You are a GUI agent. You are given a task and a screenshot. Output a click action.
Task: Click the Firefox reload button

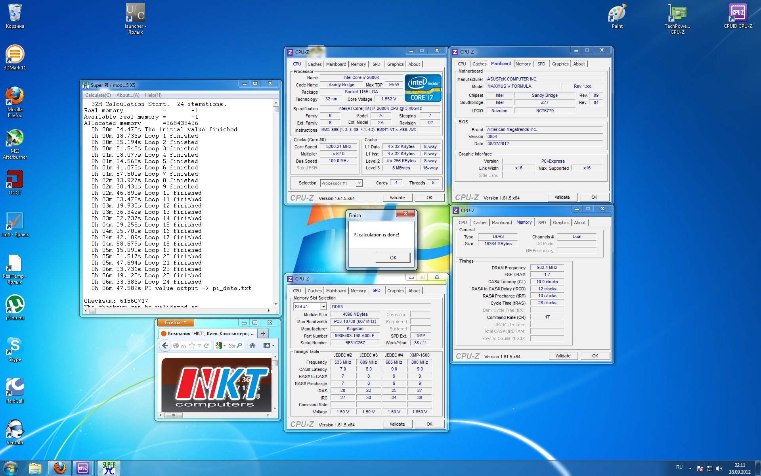click(x=207, y=345)
